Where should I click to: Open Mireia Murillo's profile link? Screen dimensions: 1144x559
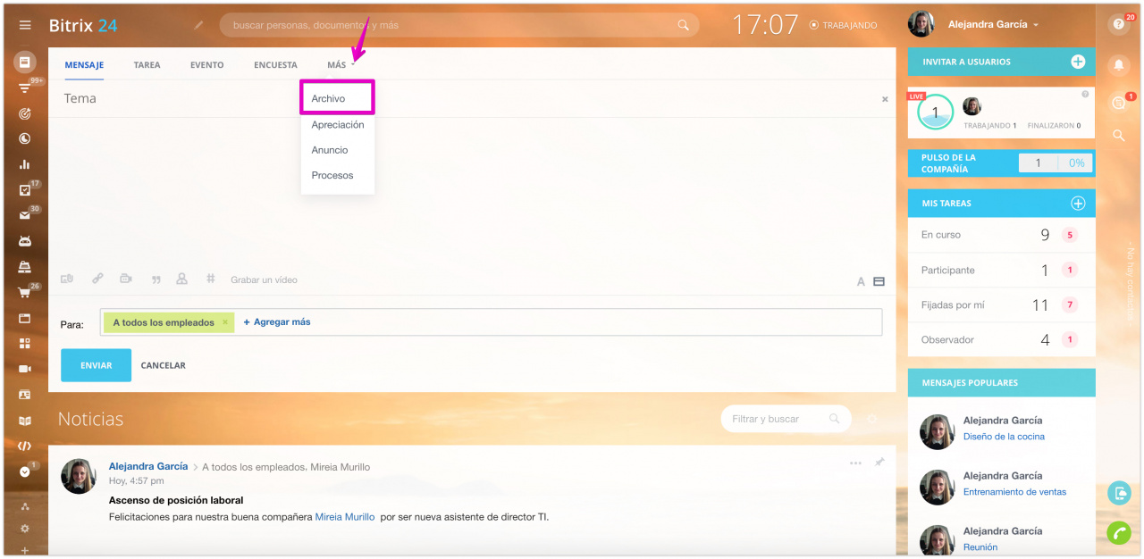(345, 516)
